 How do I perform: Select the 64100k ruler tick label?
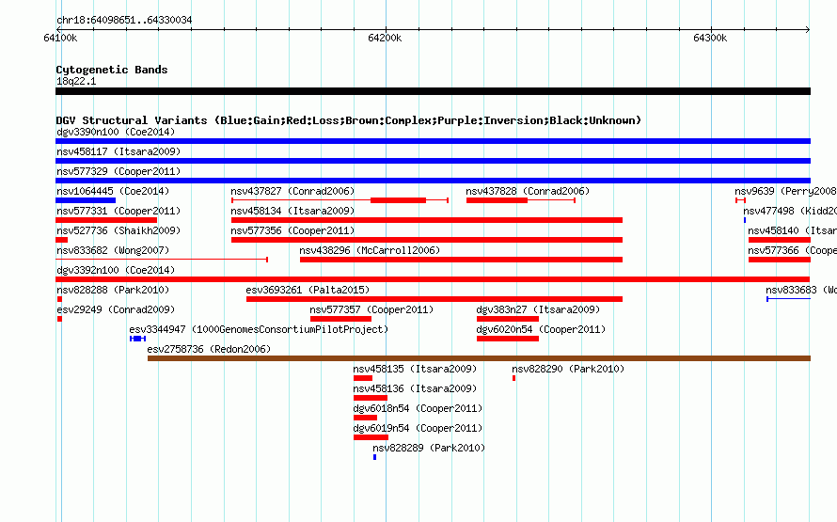(x=60, y=38)
